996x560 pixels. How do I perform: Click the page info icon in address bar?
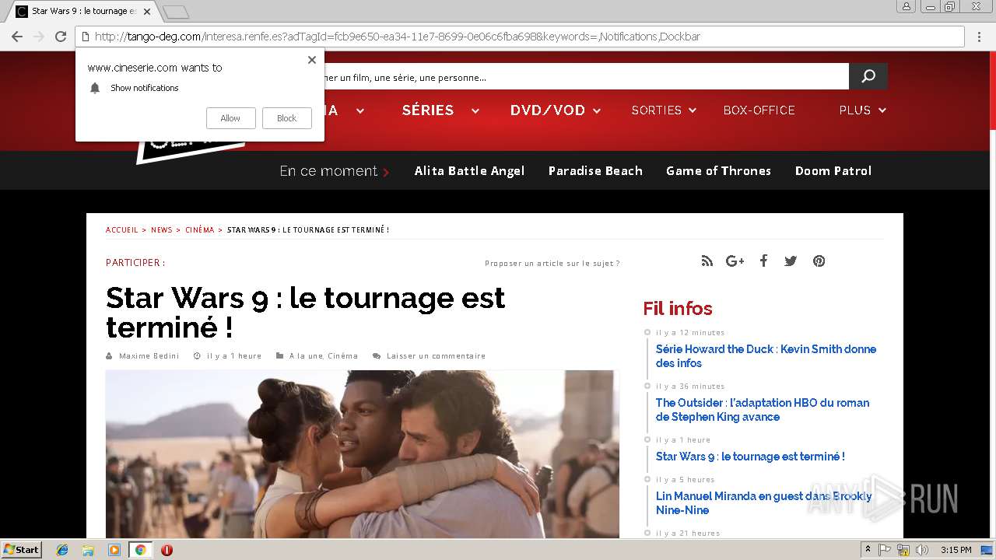tap(86, 37)
